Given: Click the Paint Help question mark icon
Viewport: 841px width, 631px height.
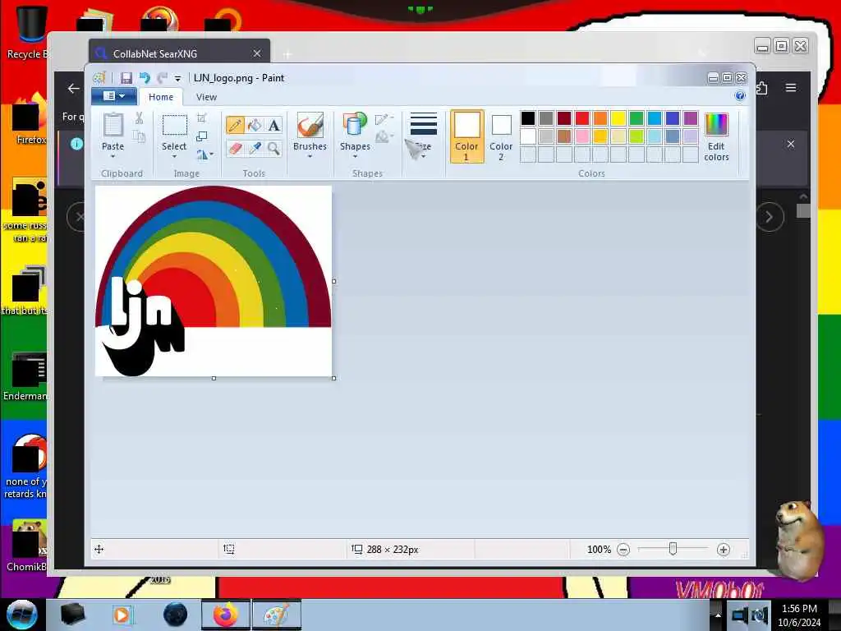Looking at the screenshot, I should coord(740,96).
